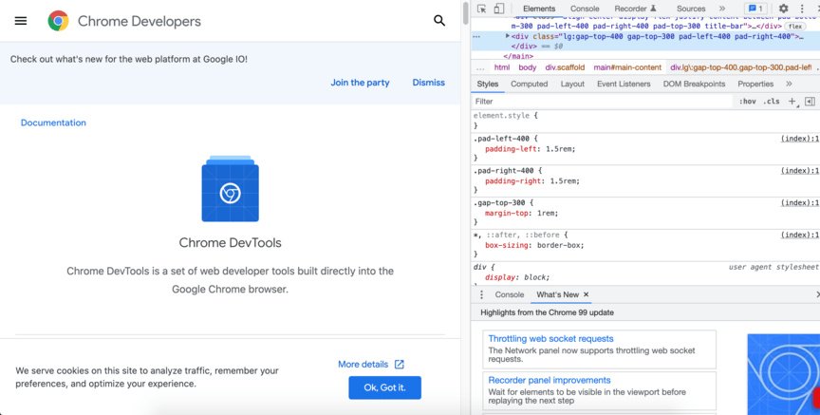The image size is (820, 415).
Task: Switch to the Elements panel tab
Action: click(539, 9)
